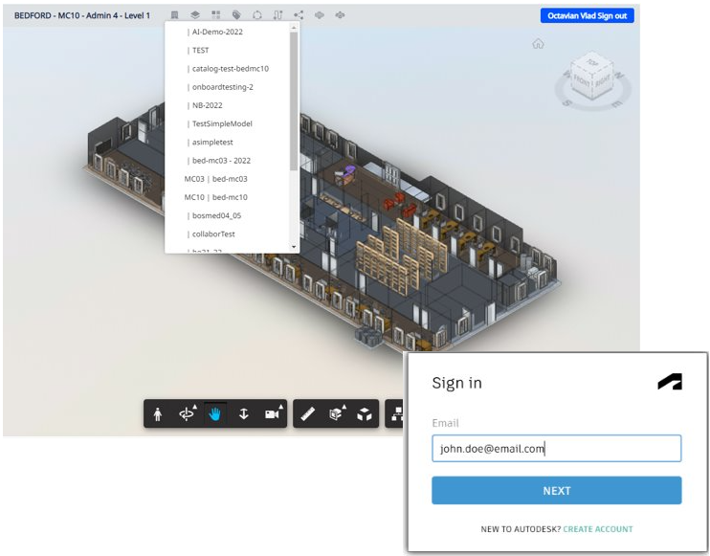Select the Orbit tool
The height and width of the screenshot is (556, 710).
click(186, 413)
